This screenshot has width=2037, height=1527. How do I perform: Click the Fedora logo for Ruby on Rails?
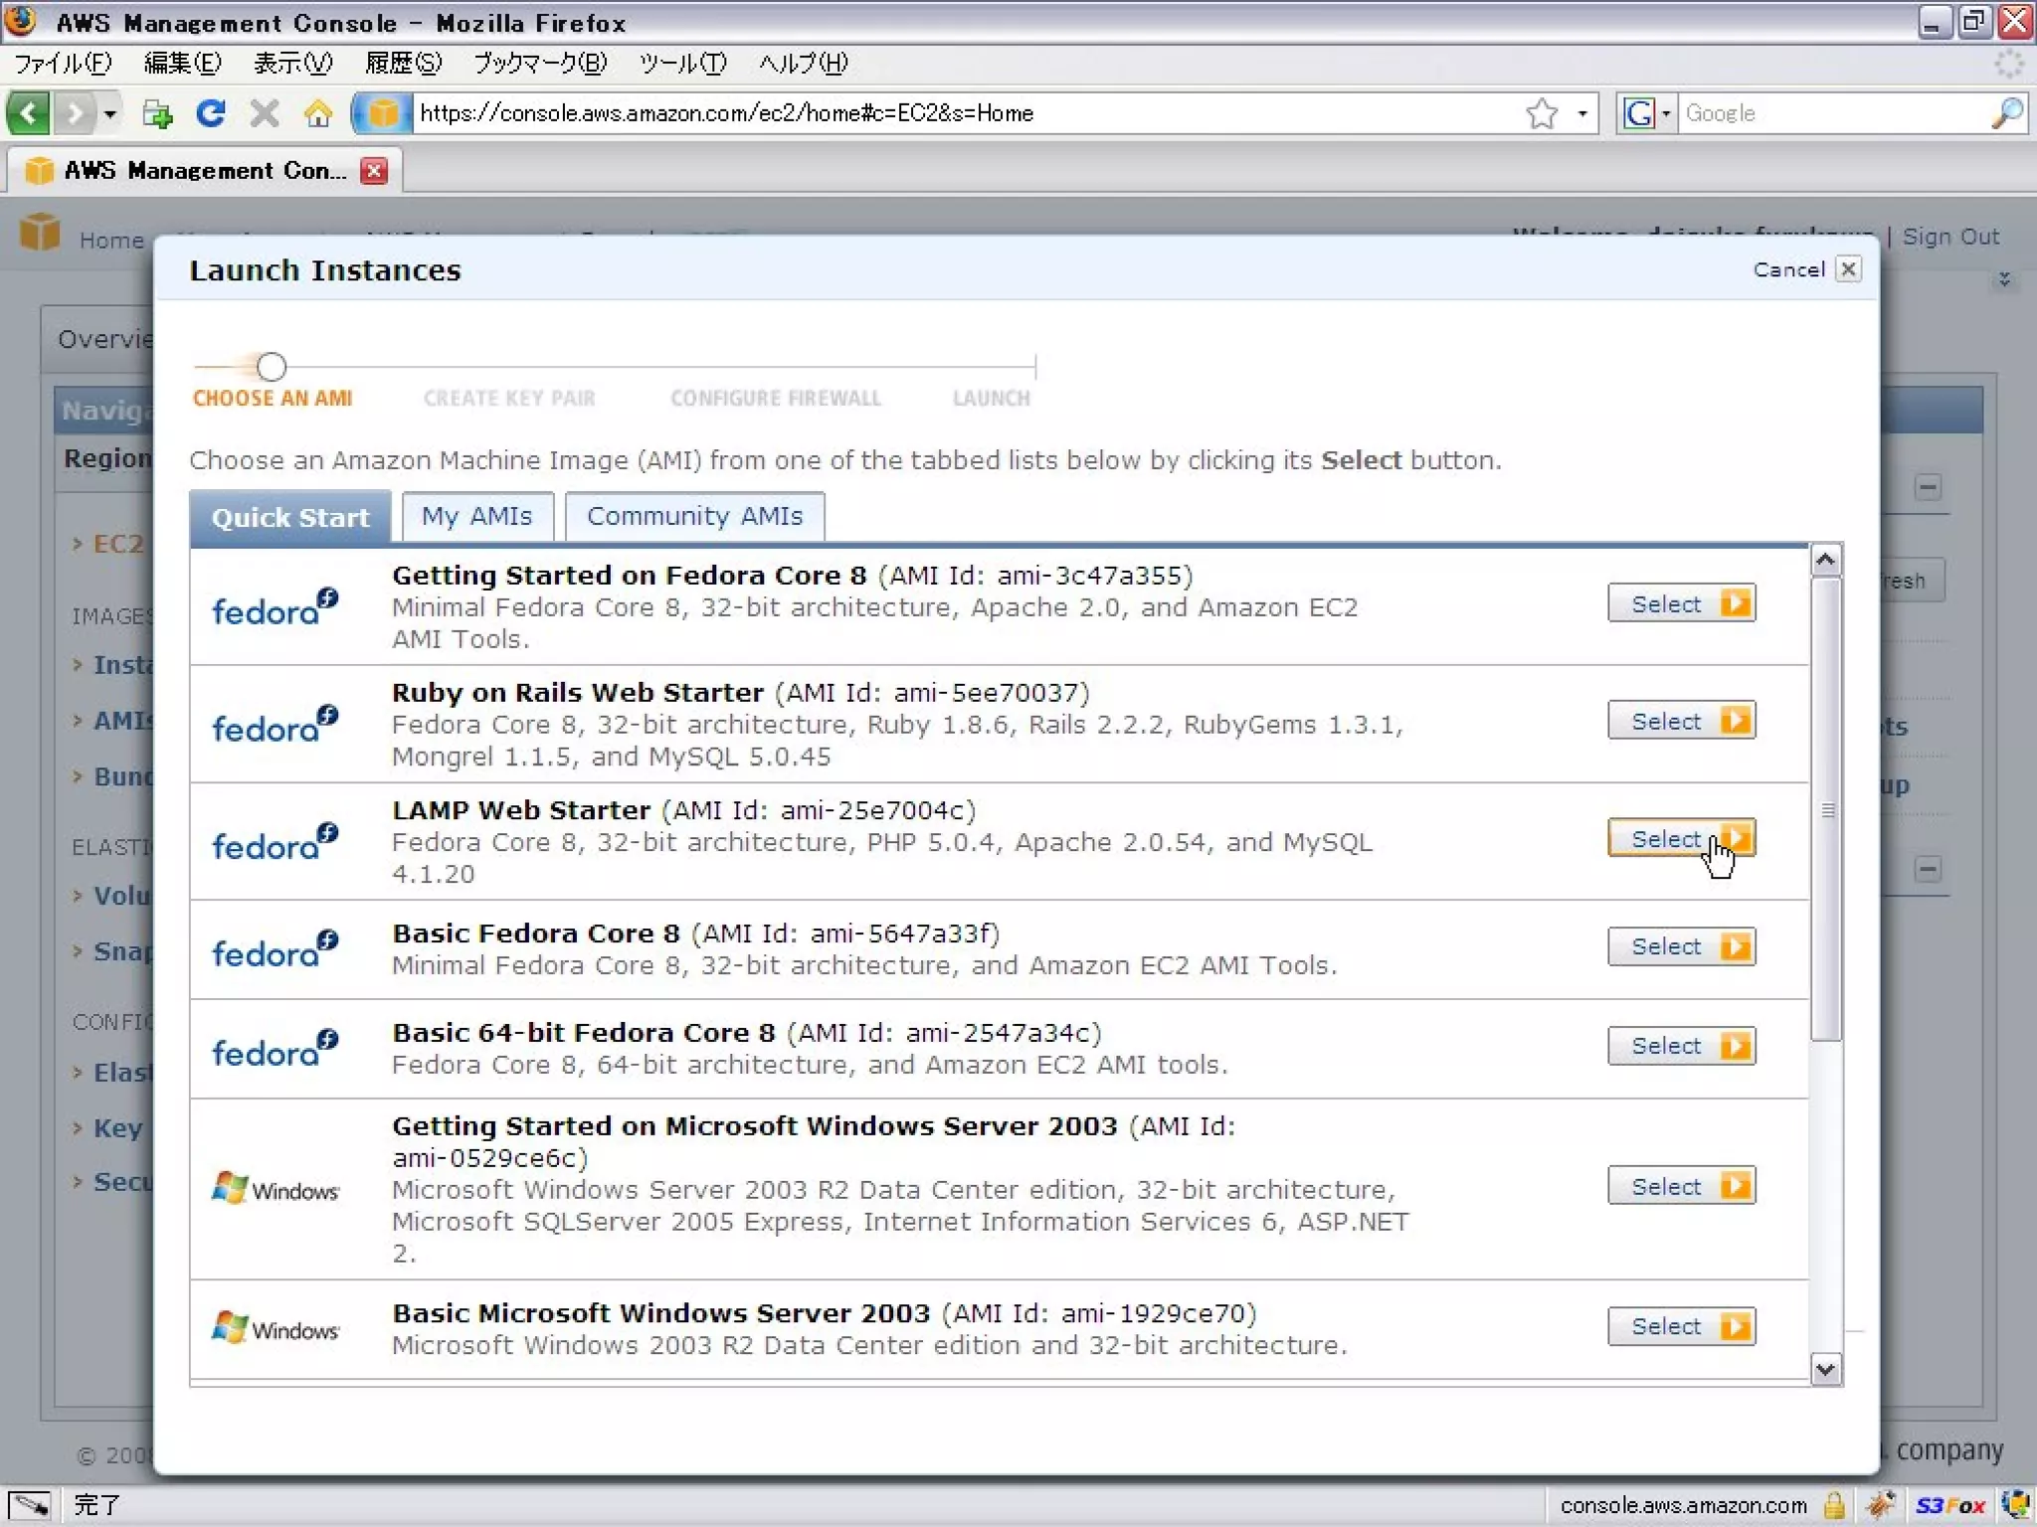point(276,725)
